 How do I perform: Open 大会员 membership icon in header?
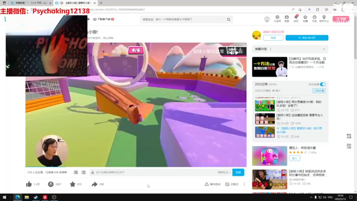point(277,19)
